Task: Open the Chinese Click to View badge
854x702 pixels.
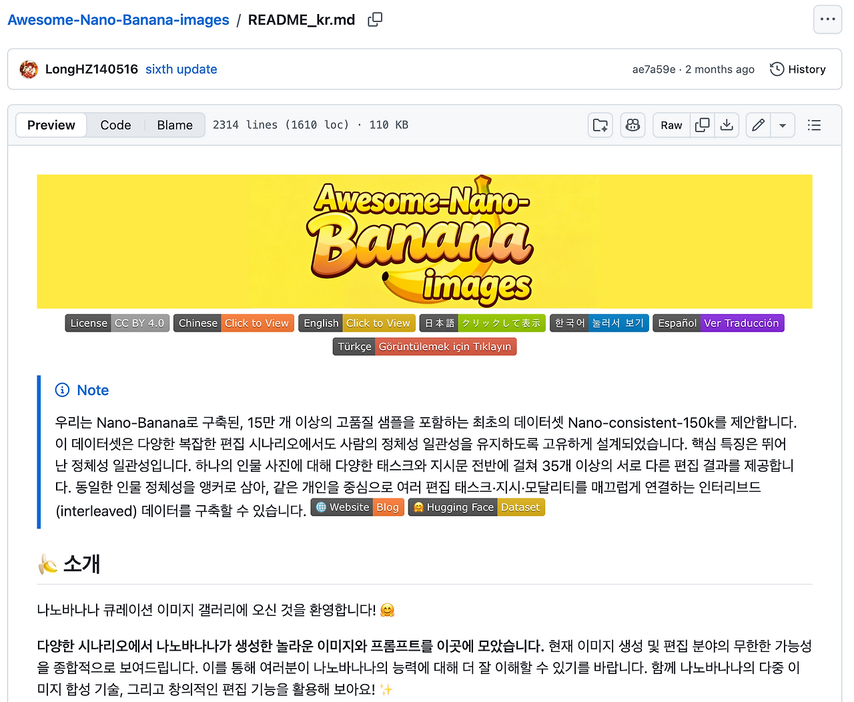Action: click(x=234, y=323)
